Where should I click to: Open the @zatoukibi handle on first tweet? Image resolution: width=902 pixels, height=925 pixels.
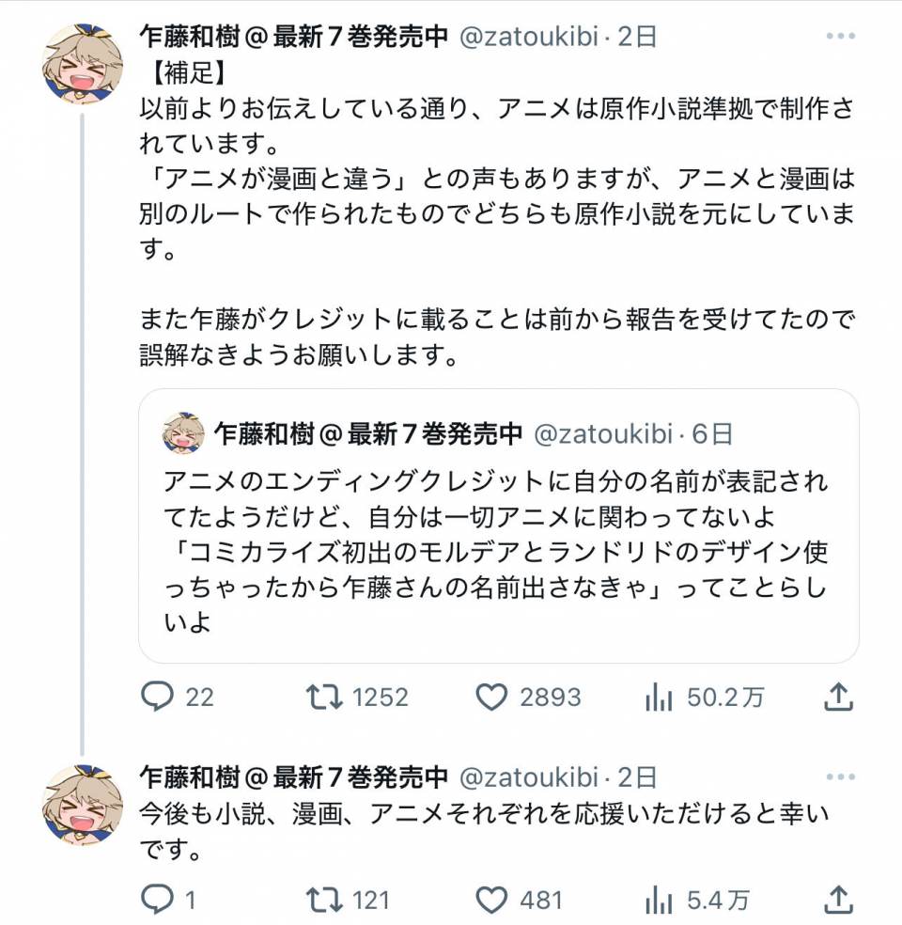[x=530, y=37]
